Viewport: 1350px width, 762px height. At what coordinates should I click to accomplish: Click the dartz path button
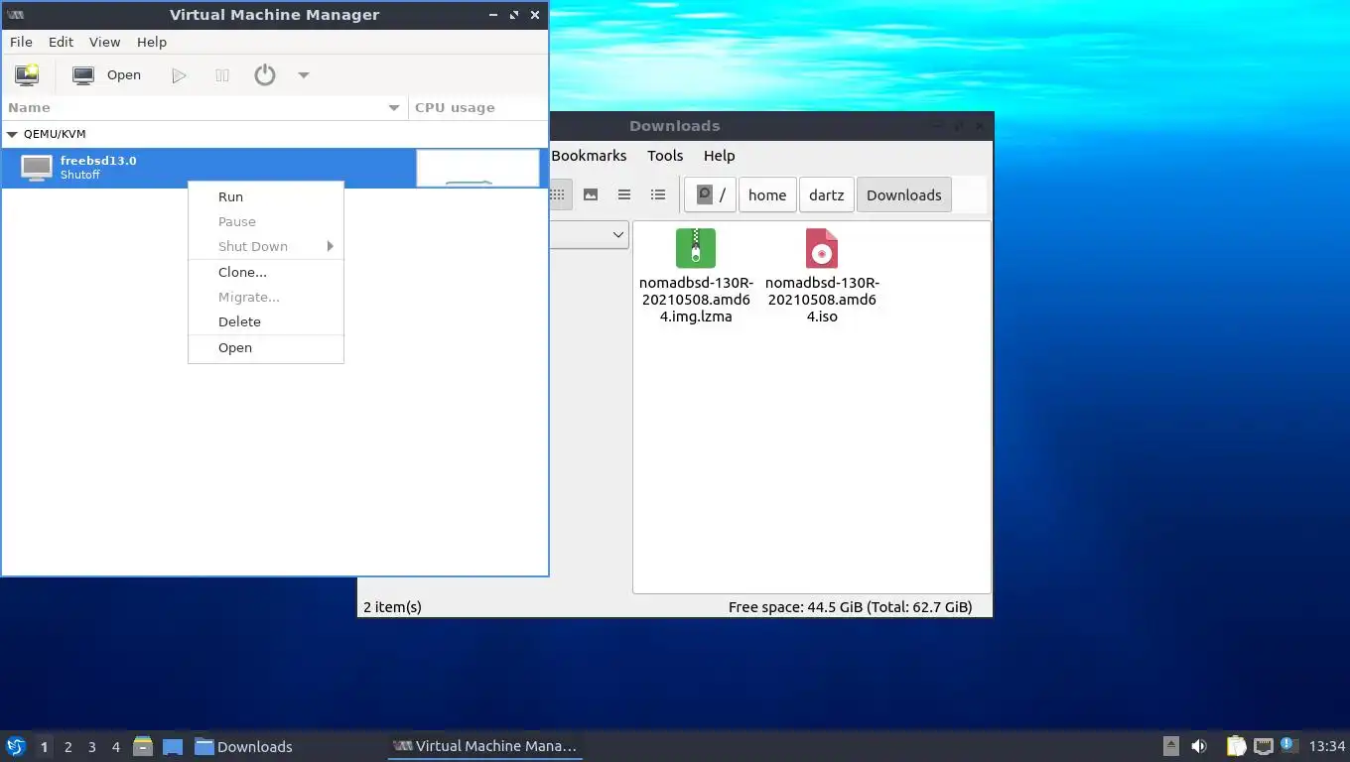(x=826, y=194)
